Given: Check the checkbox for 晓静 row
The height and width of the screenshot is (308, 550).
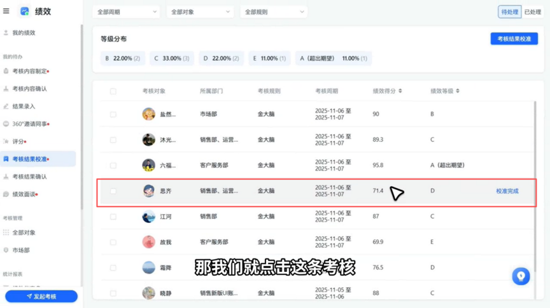Looking at the screenshot, I should (113, 293).
